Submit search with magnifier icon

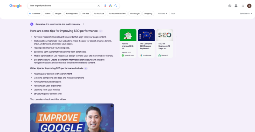click(x=116, y=6)
